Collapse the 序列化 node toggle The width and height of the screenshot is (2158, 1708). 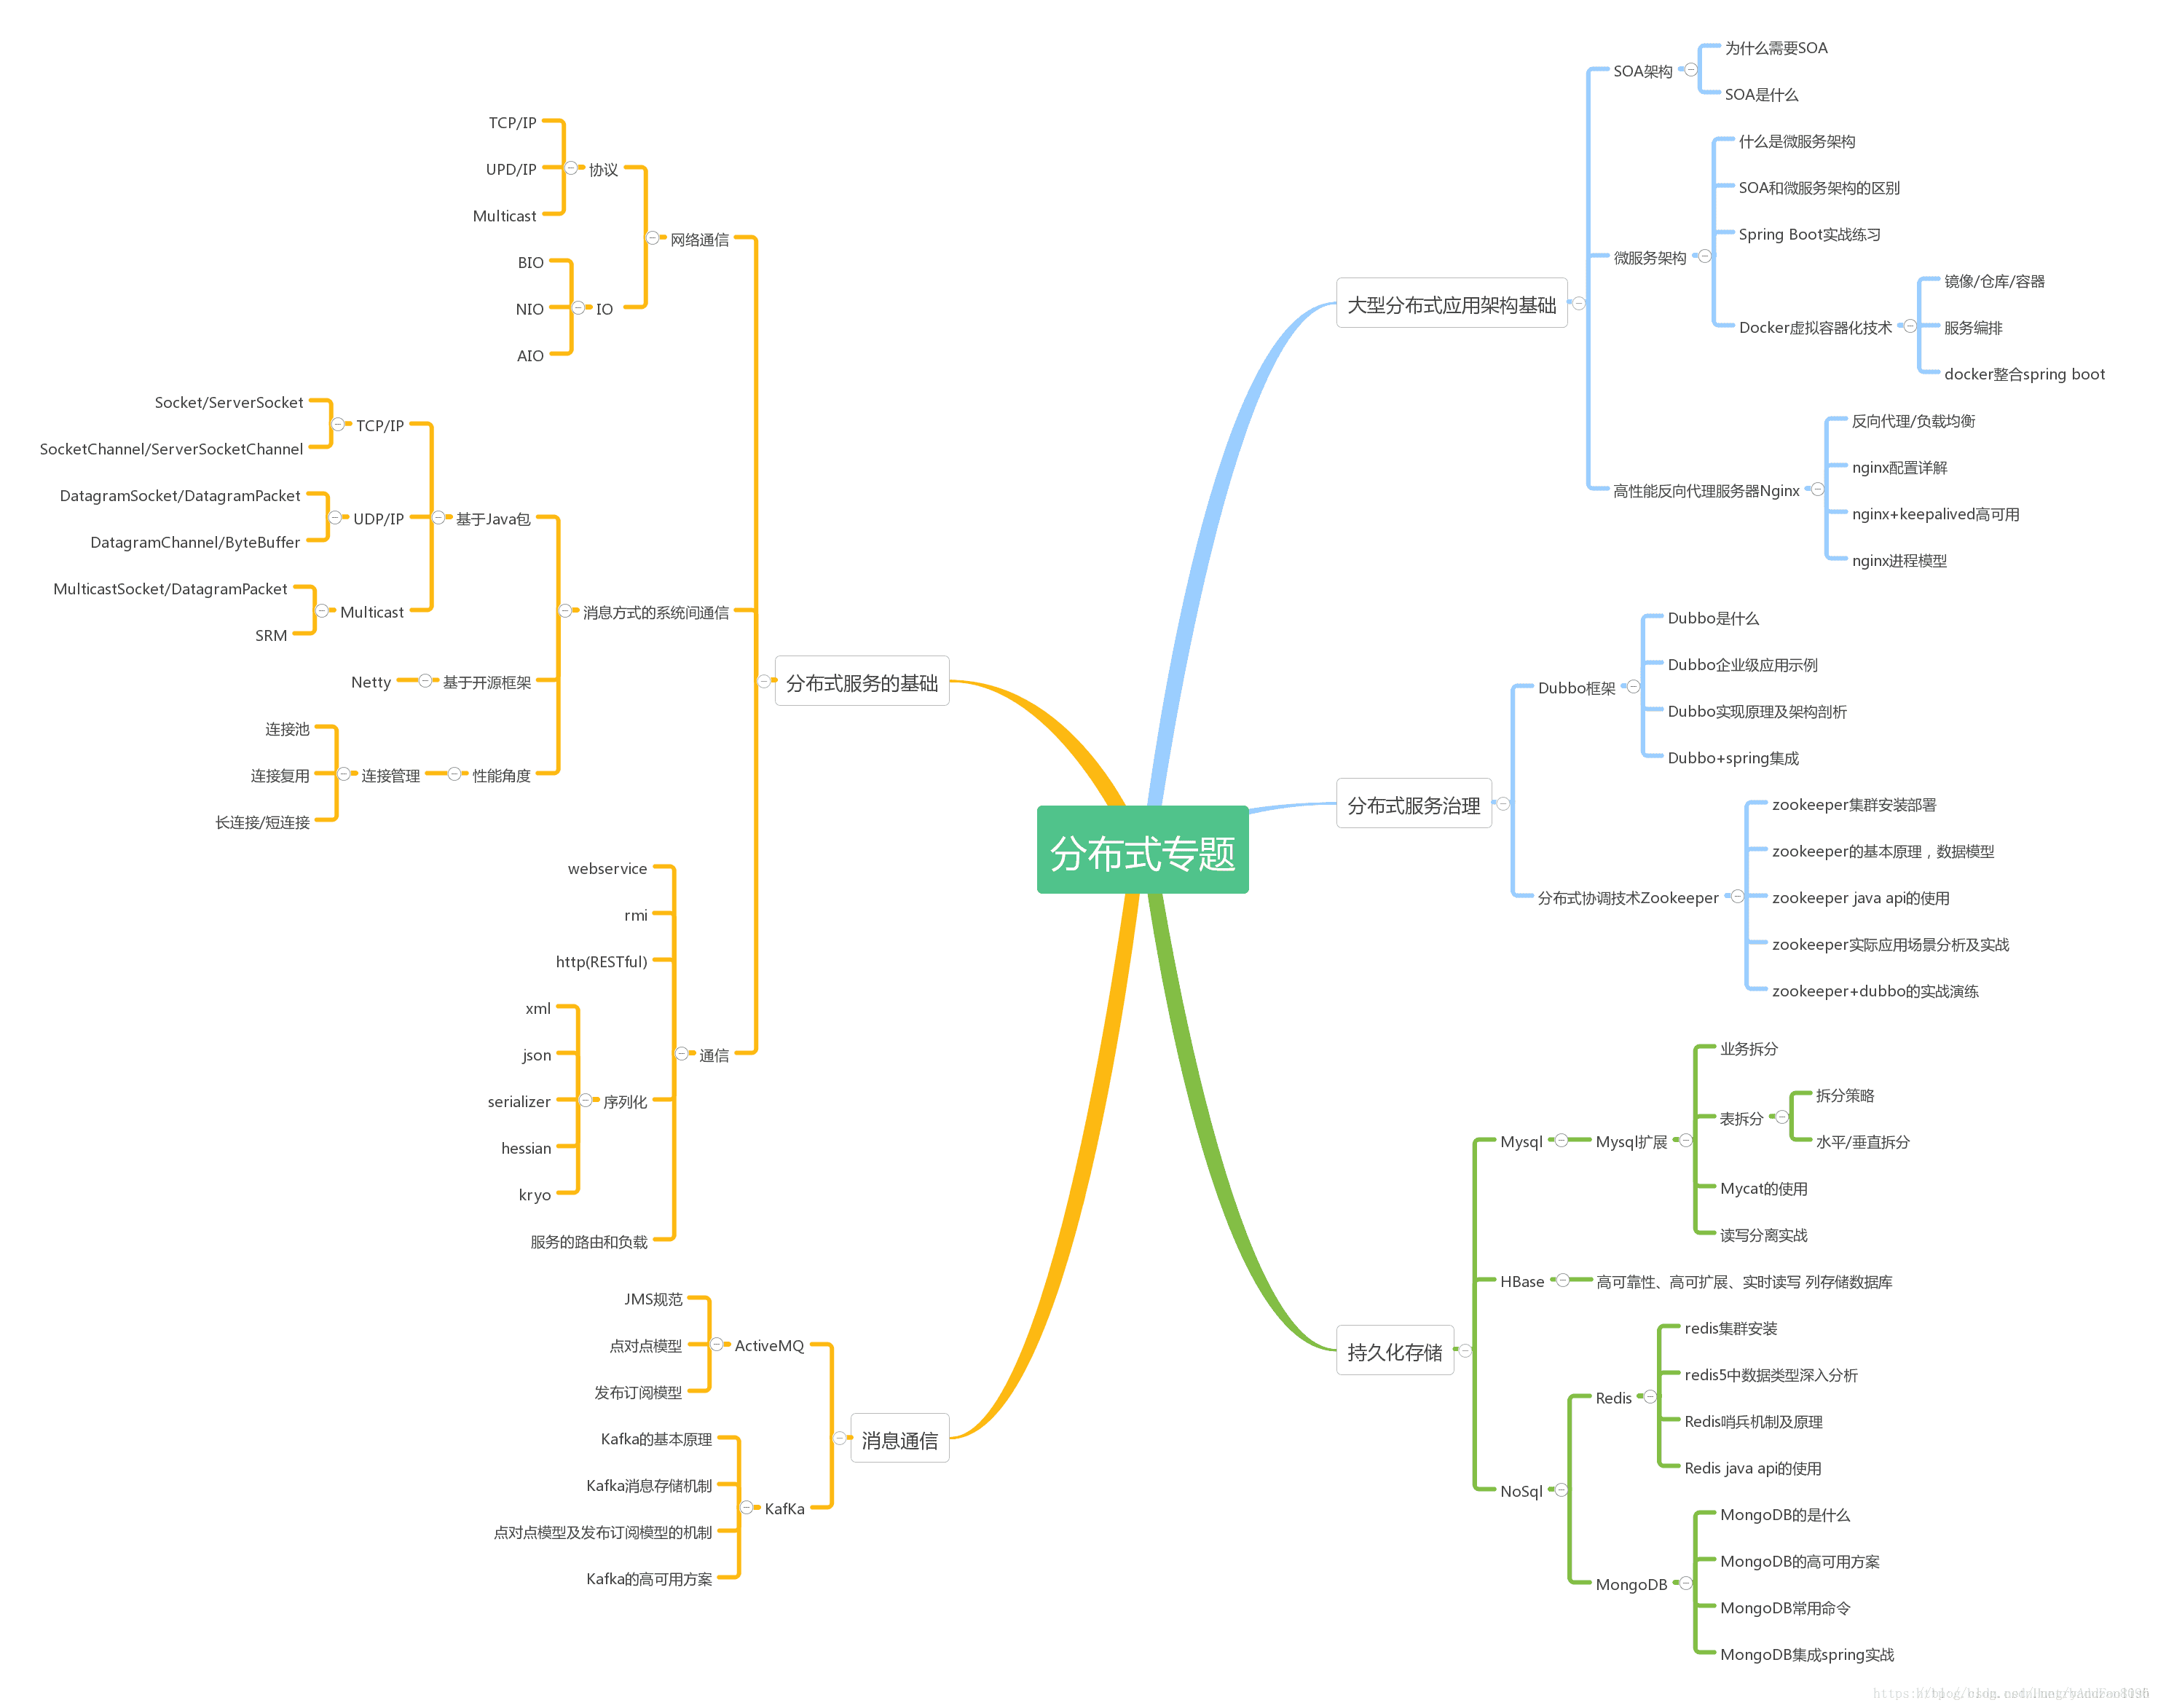point(586,1100)
